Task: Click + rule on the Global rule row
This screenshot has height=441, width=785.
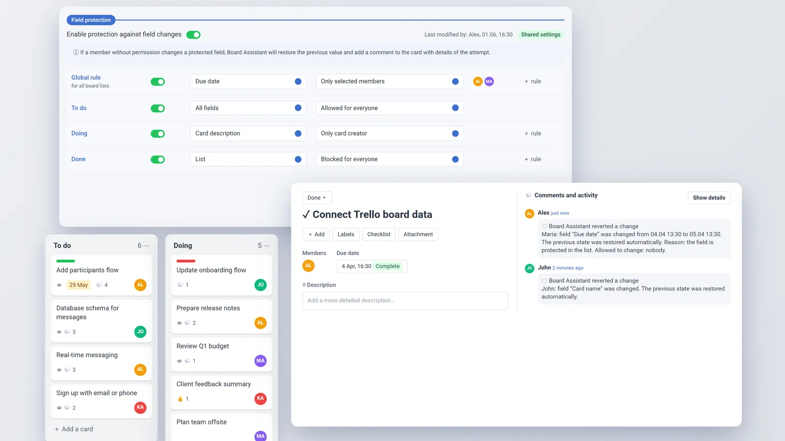Action: point(533,81)
